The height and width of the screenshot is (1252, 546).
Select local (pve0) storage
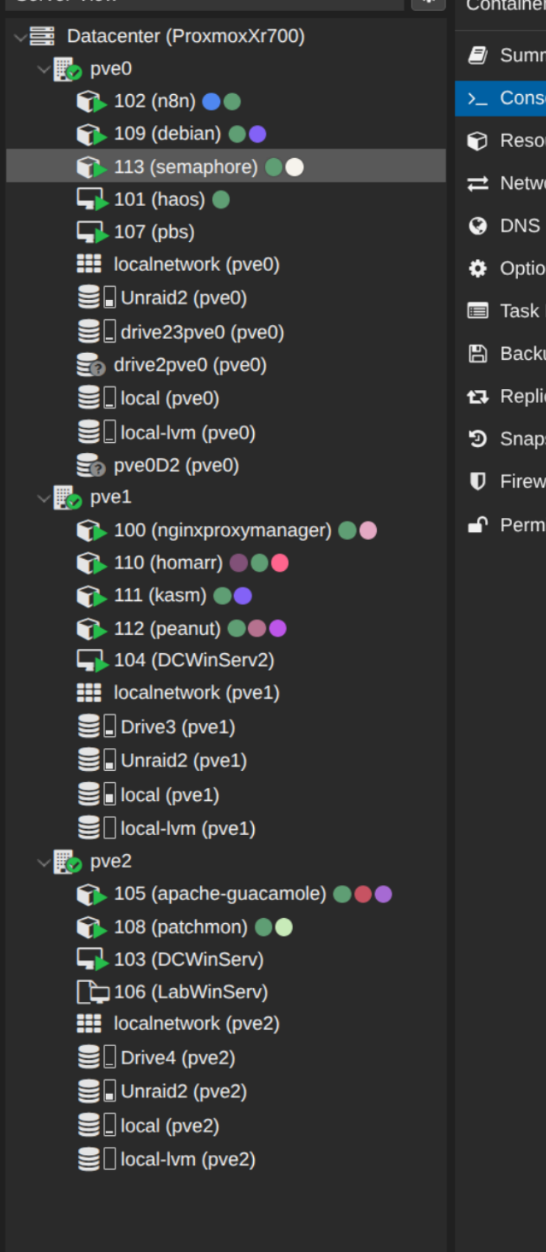pyautogui.click(x=226, y=398)
